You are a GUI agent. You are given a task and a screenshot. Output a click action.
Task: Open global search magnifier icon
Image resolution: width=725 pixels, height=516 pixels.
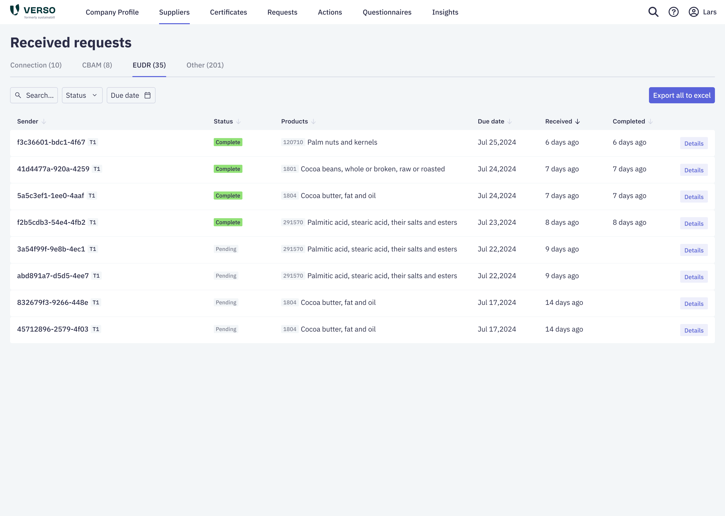(x=653, y=12)
